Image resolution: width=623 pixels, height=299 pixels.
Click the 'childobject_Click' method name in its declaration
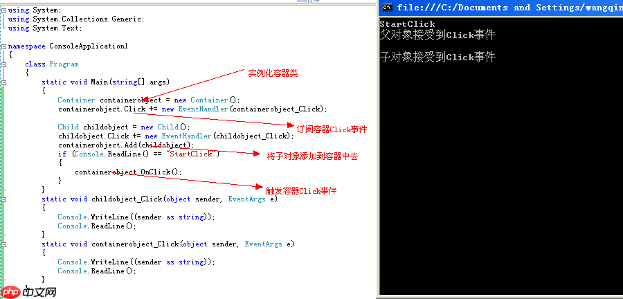tap(127, 199)
